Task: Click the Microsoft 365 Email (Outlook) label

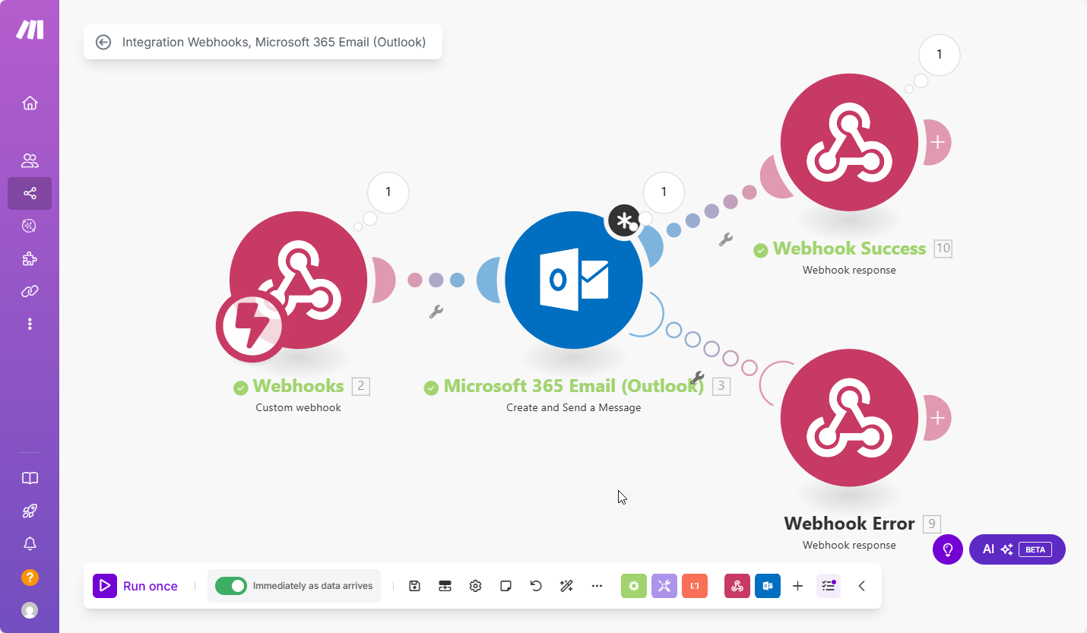Action: pyautogui.click(x=574, y=386)
